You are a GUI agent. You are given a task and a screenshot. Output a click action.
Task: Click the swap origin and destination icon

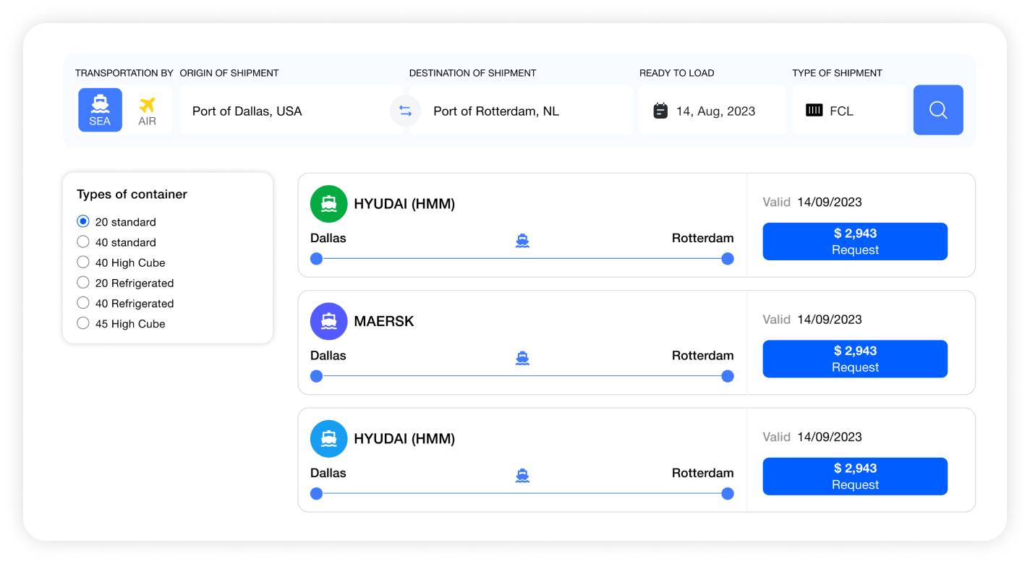(405, 110)
